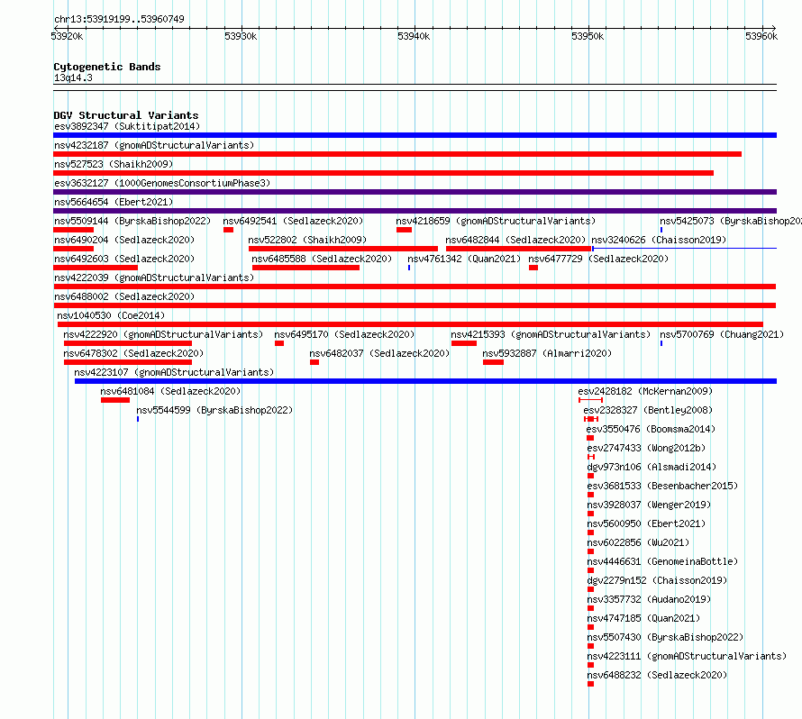The image size is (802, 719).
Task: Click the 53940k ruler position label
Action: point(414,36)
